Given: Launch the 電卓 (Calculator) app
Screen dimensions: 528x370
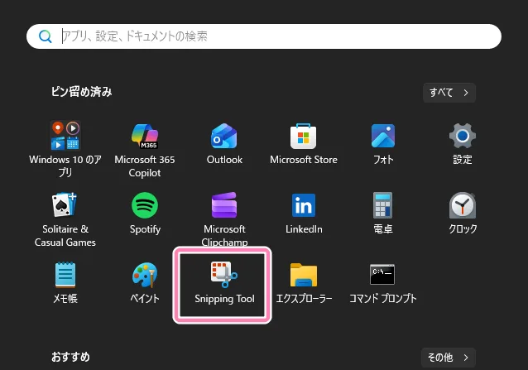Looking at the screenshot, I should pos(383,205).
